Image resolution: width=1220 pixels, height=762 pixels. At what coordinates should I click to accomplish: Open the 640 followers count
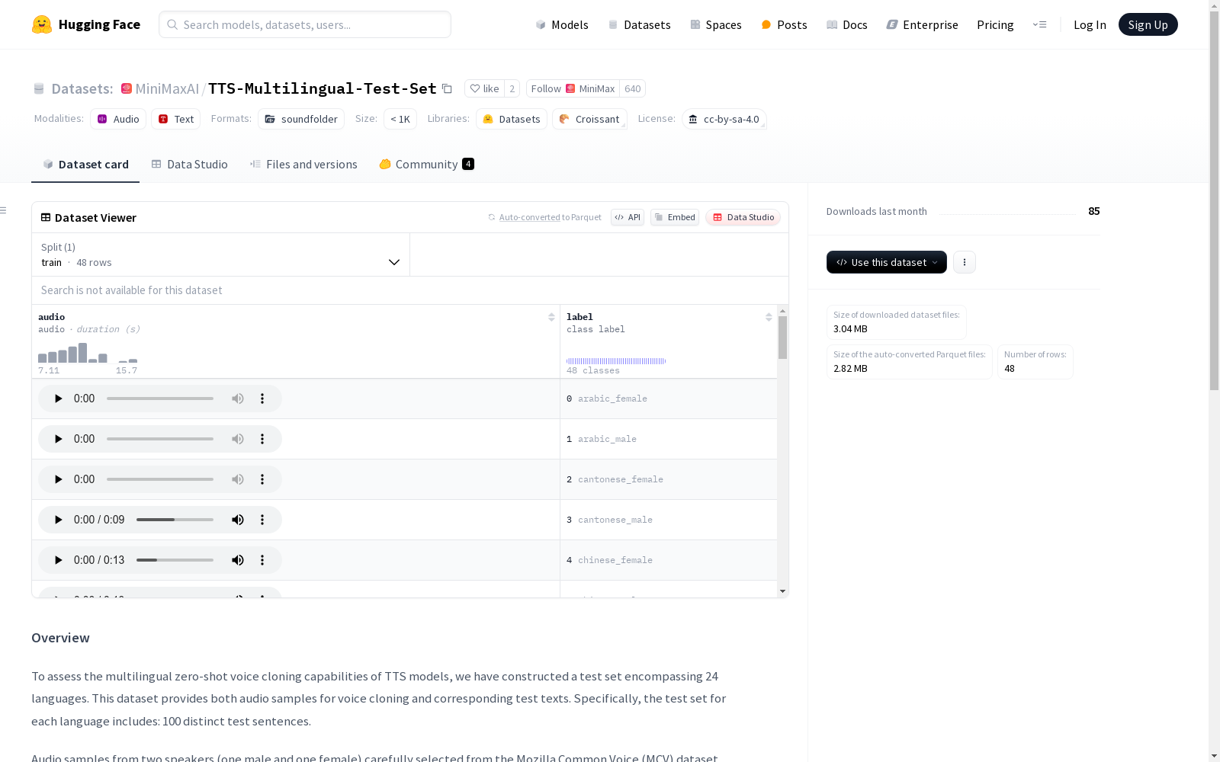coord(633,88)
